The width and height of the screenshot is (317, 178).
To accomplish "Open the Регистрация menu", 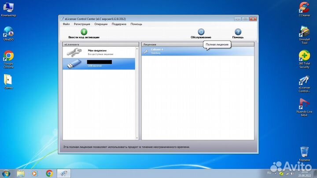I will [82, 24].
